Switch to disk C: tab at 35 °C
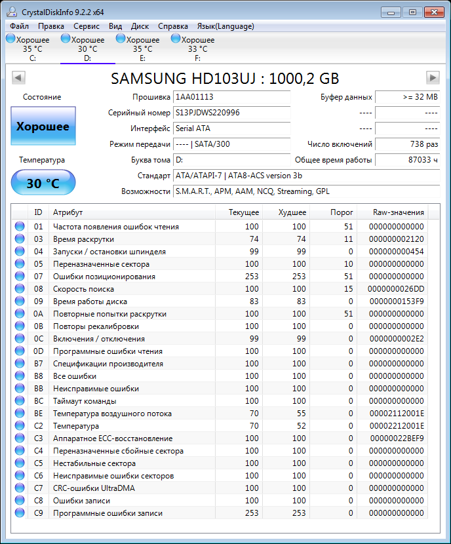 coord(32,49)
